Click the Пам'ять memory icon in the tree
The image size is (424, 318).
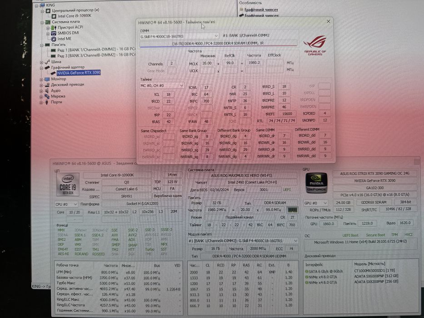coord(48,45)
